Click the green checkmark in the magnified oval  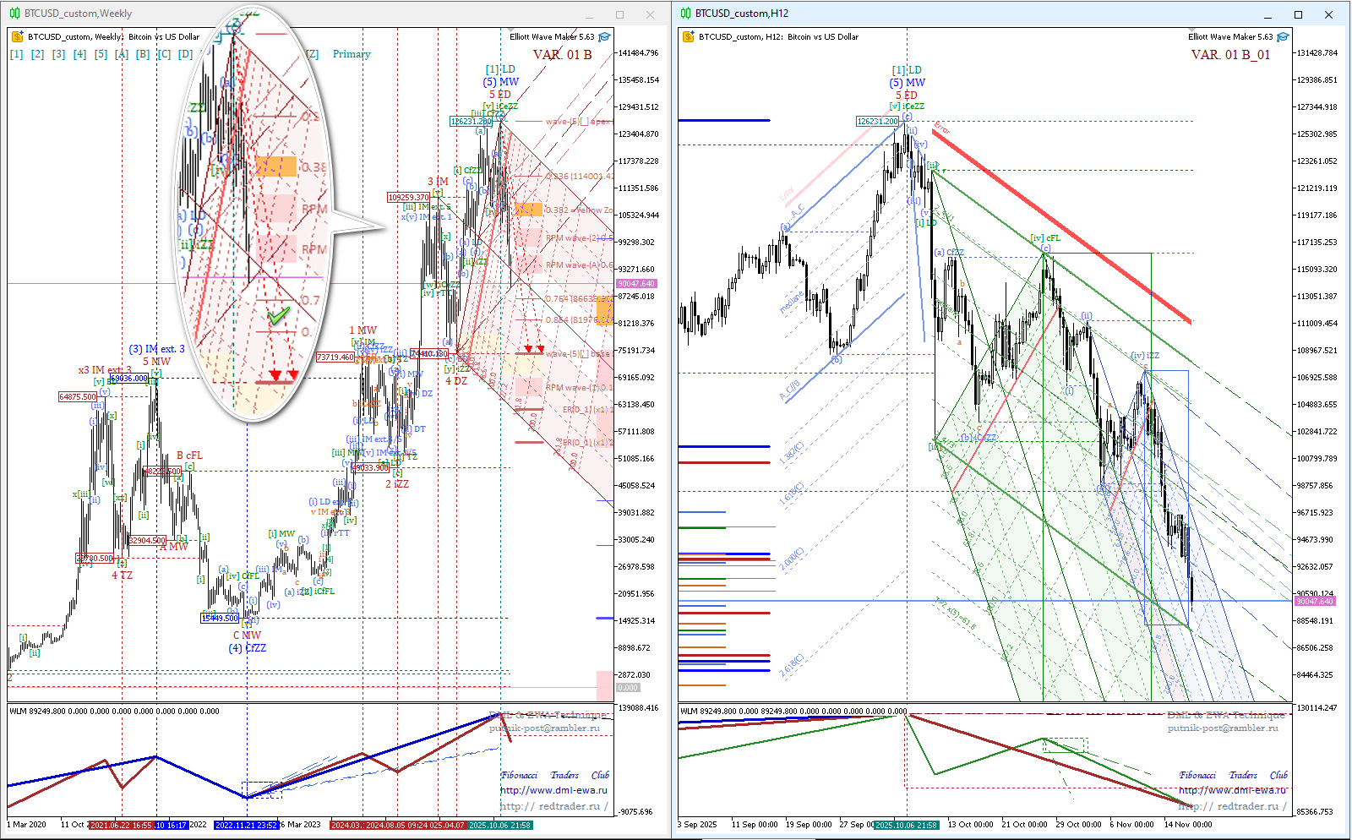tap(278, 315)
